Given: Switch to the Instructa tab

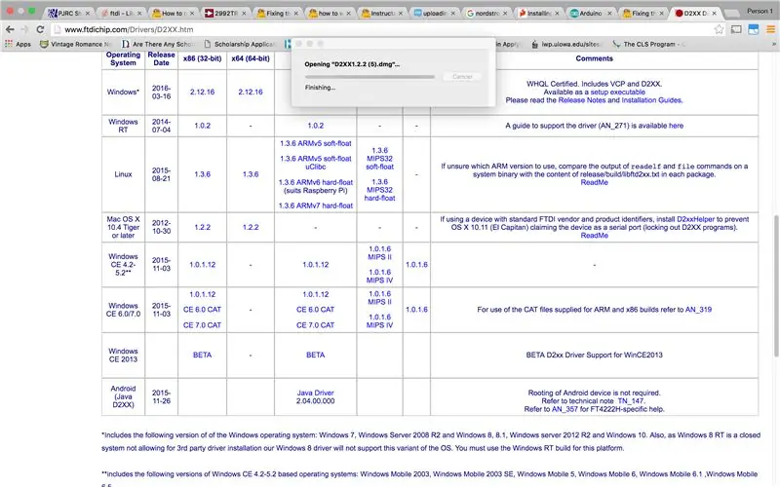Looking at the screenshot, I should (382, 14).
